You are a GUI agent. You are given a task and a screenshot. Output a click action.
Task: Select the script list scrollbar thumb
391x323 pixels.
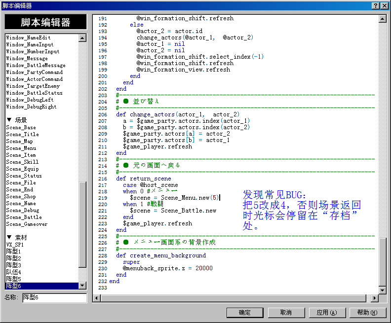82,225
